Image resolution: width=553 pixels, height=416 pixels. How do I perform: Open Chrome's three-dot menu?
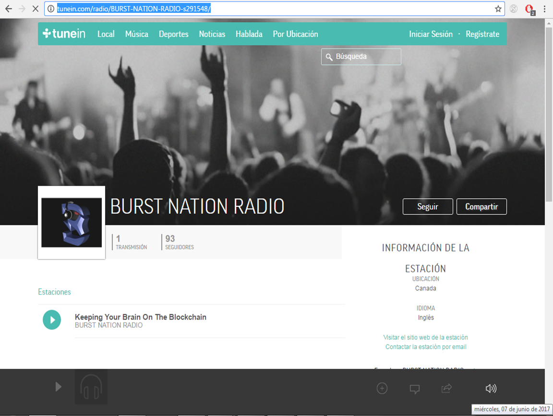point(544,9)
